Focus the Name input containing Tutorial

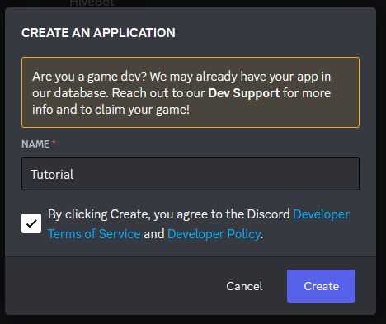[191, 174]
